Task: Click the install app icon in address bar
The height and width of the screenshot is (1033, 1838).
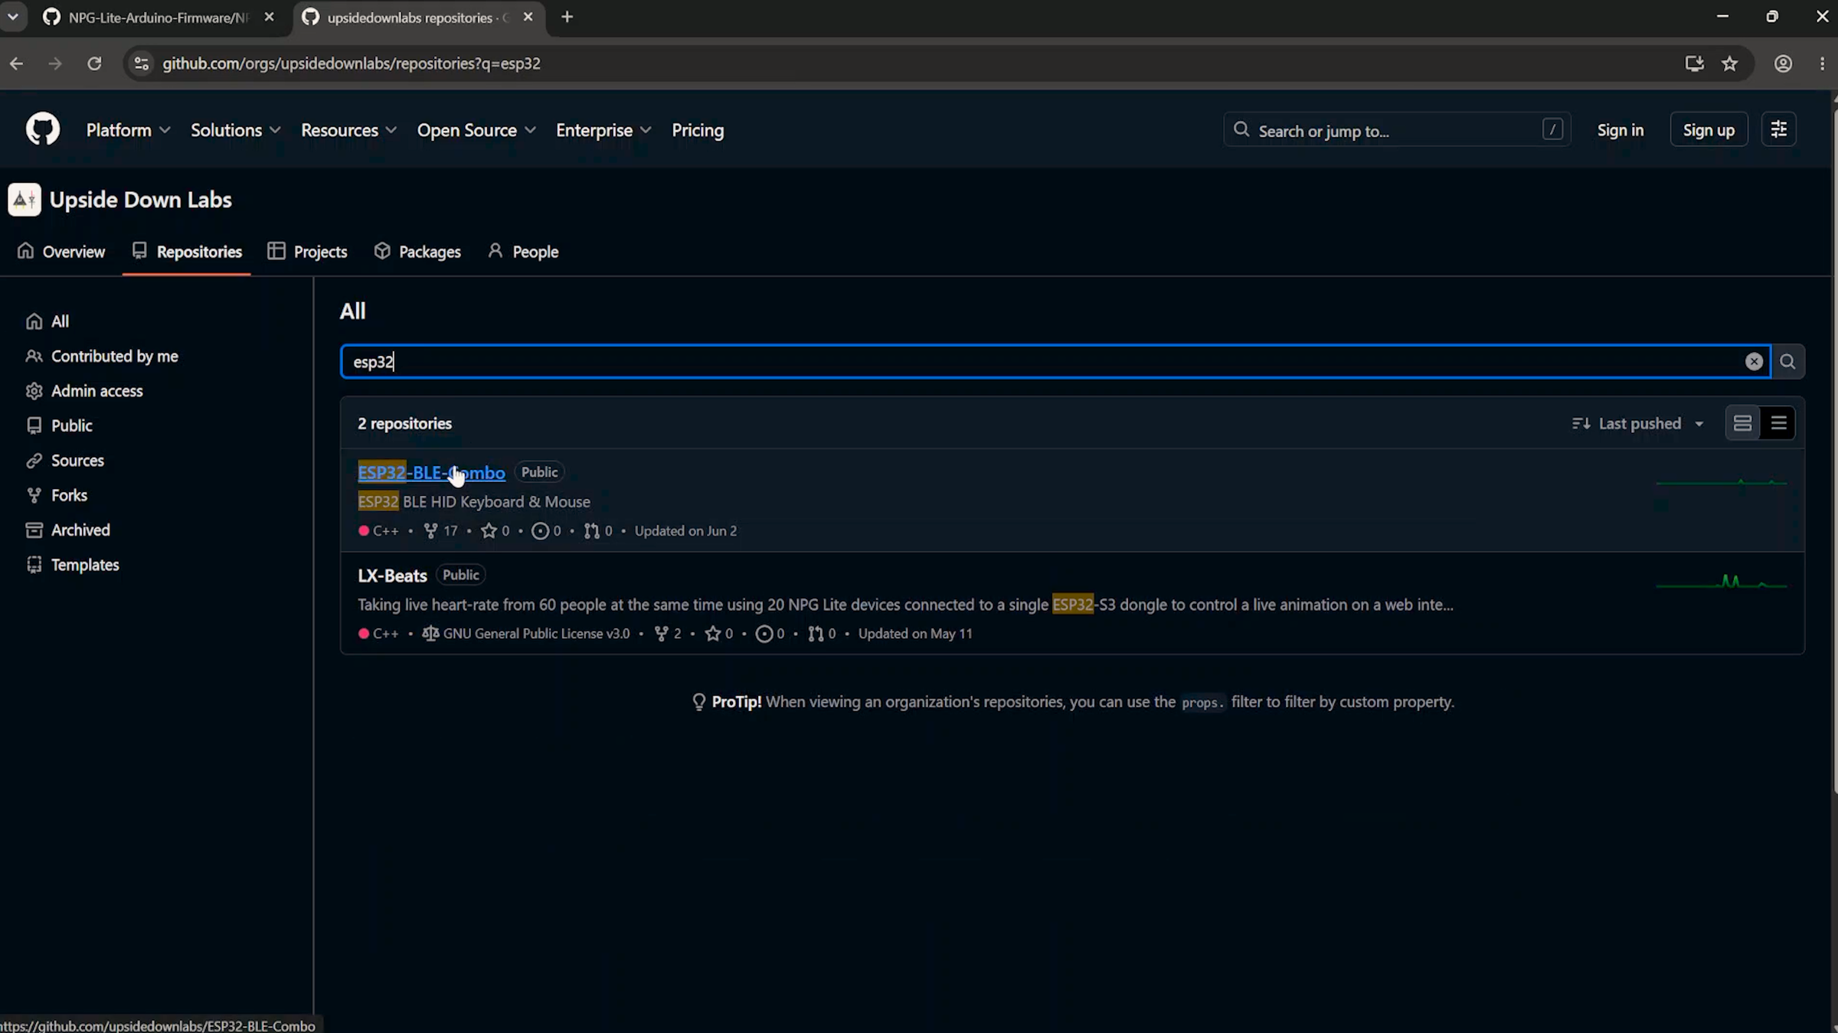Action: (1694, 64)
